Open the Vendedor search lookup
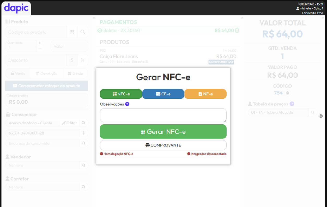 [83, 165]
